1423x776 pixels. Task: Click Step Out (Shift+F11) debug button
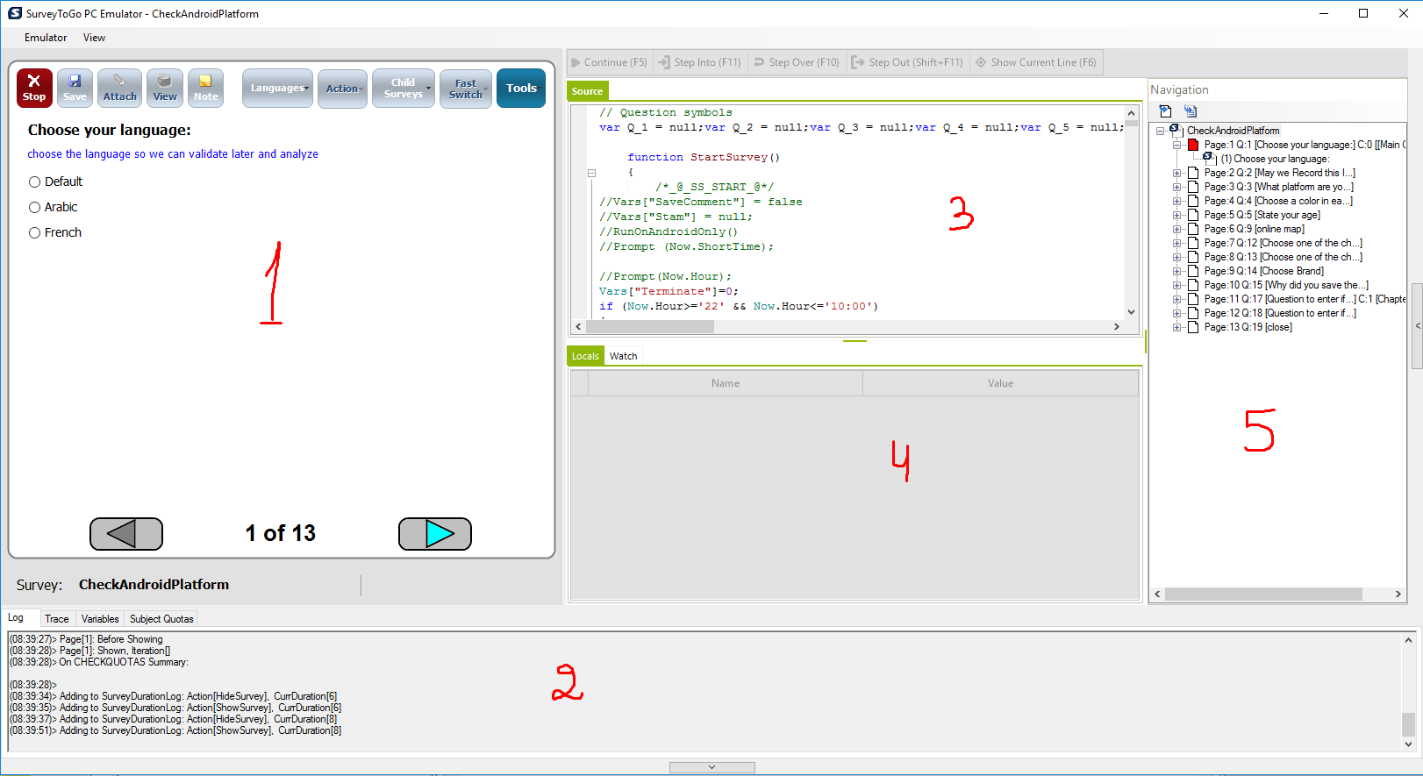(x=907, y=62)
